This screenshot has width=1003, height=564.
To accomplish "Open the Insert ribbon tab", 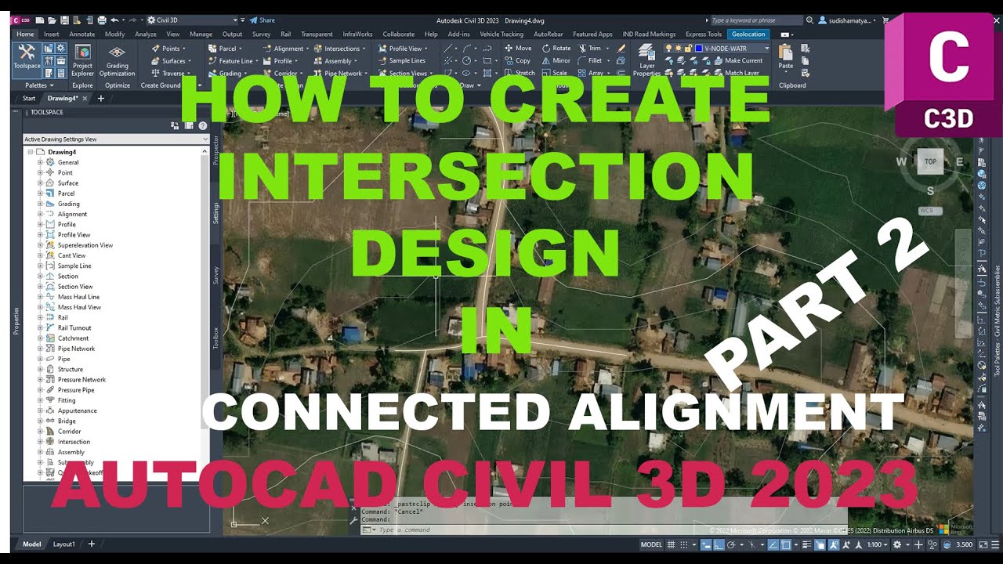I will pos(52,34).
